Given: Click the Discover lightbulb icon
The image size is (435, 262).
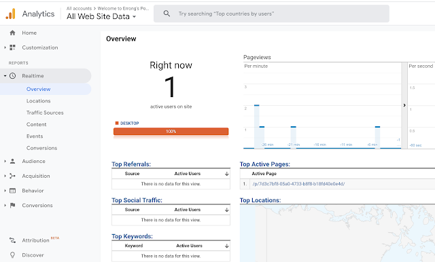Looking at the screenshot, I should click(x=12, y=255).
